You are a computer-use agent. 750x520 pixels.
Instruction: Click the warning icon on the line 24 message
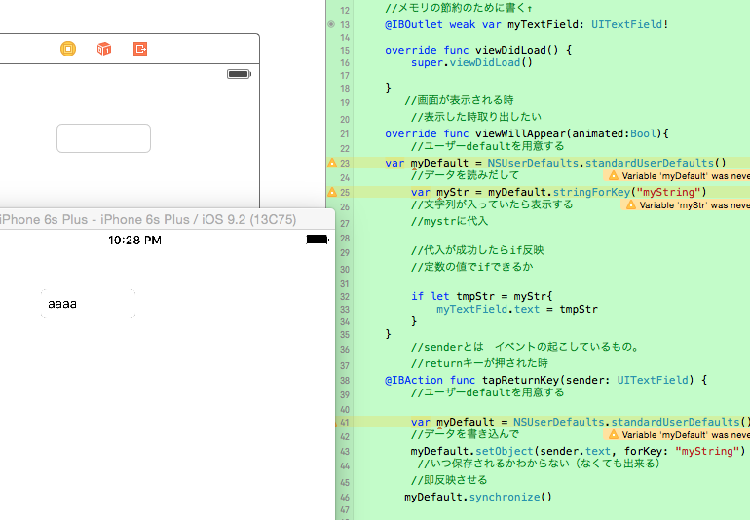point(614,175)
